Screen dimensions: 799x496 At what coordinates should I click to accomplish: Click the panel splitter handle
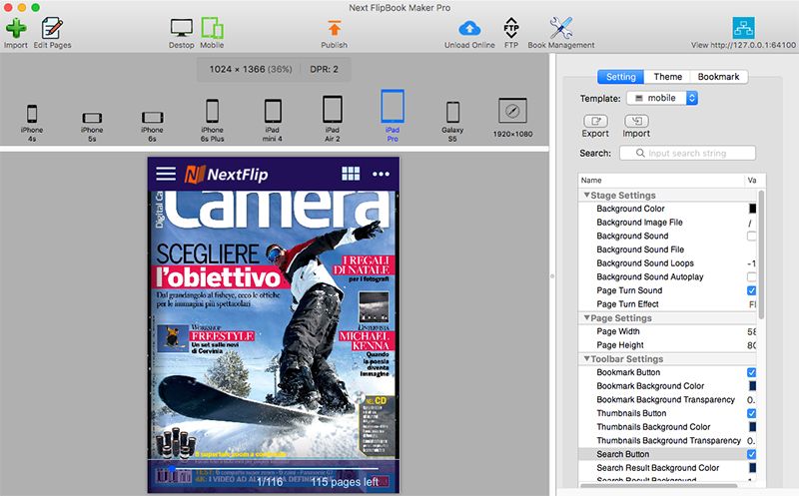coord(552,275)
